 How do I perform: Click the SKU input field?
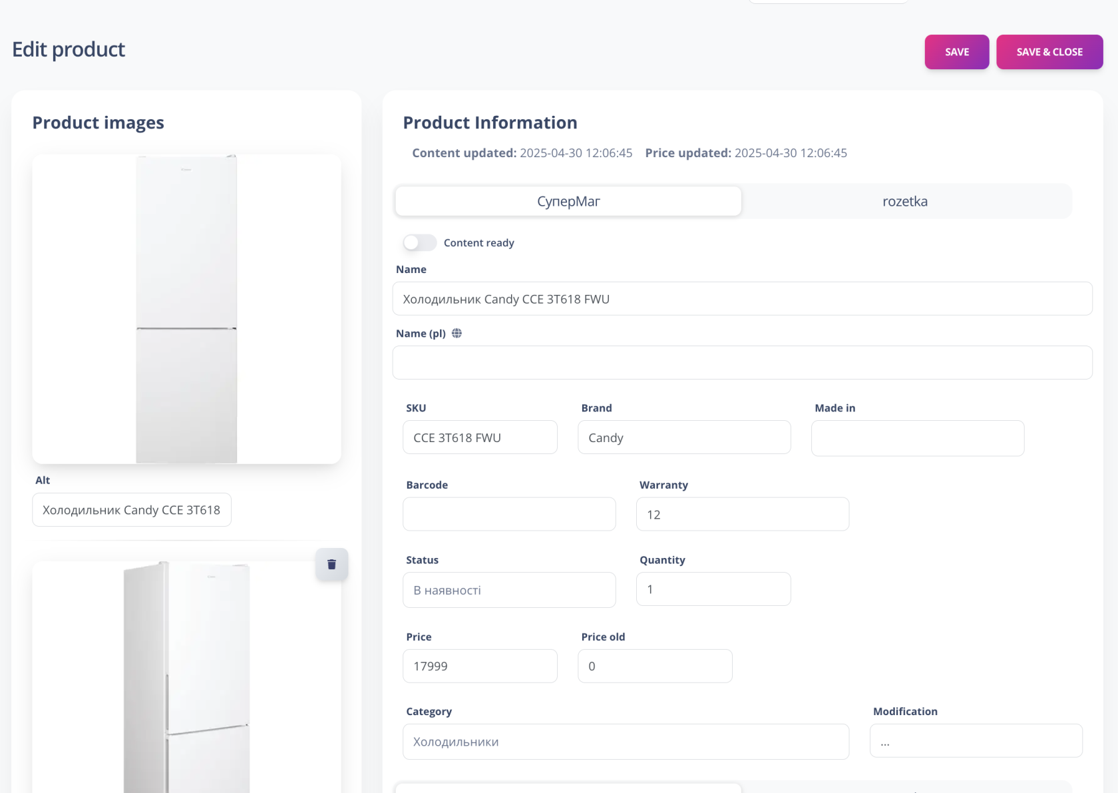click(480, 437)
